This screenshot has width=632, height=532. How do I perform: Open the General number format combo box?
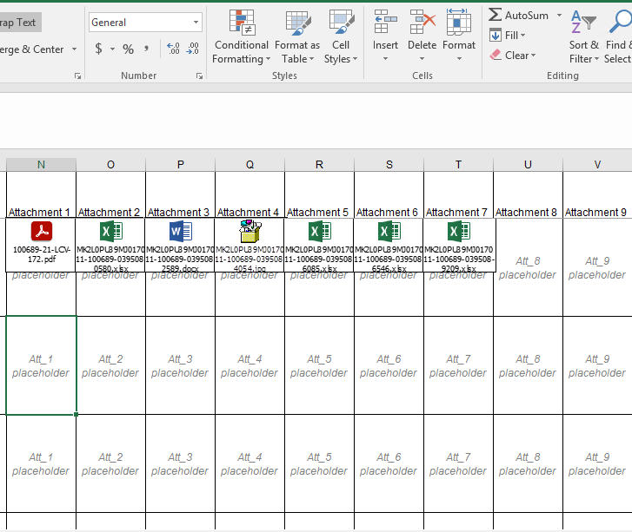145,23
